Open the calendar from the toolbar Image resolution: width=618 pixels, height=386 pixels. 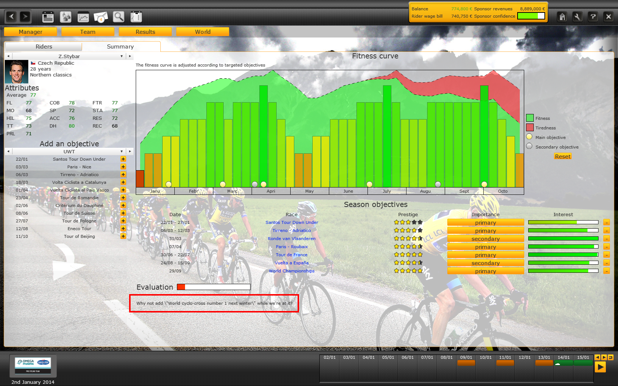coord(48,17)
